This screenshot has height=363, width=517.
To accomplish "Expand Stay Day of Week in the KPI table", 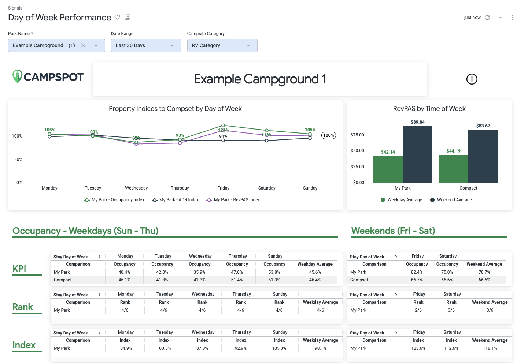I will pyautogui.click(x=99, y=257).
